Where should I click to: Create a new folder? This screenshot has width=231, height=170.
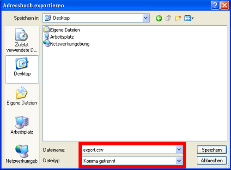tap(178, 18)
